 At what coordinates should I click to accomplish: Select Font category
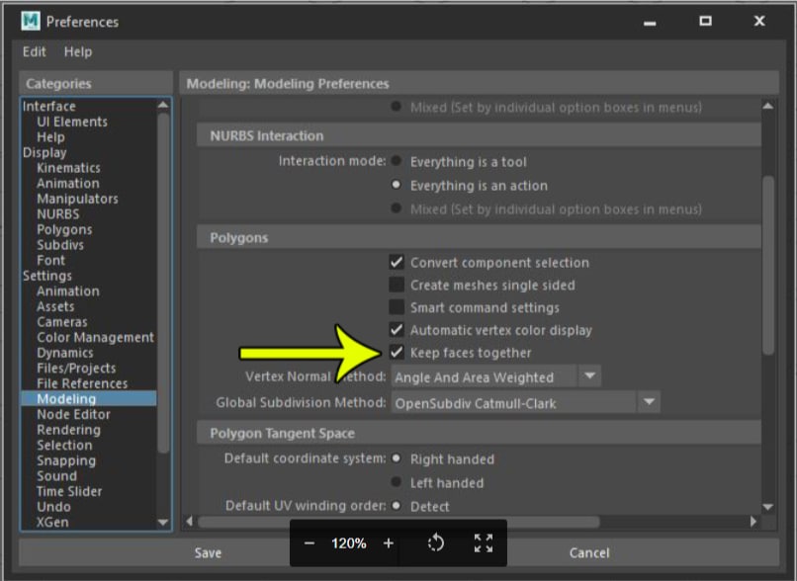[50, 260]
